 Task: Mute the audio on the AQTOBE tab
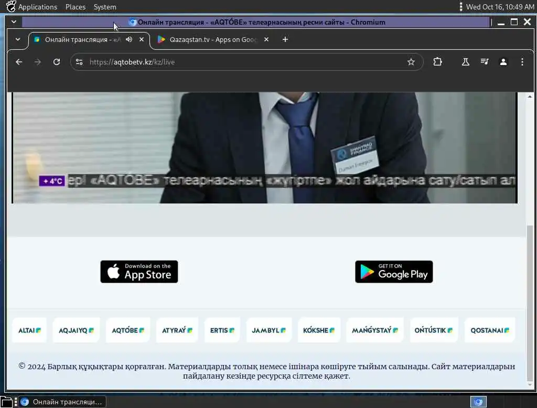point(129,39)
